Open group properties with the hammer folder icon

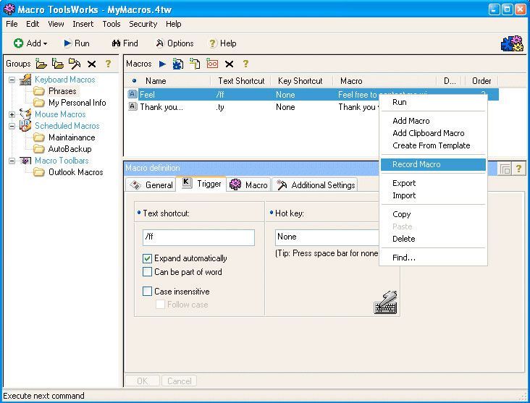pos(75,64)
